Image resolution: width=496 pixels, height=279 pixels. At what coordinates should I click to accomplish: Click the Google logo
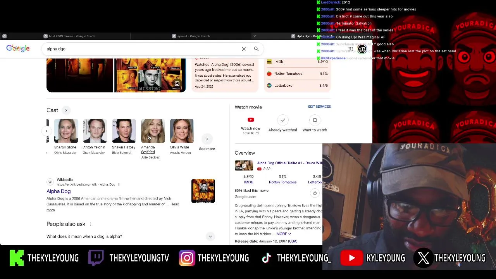tap(18, 48)
